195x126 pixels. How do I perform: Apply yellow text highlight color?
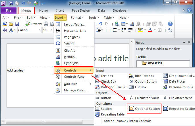(140, 30)
